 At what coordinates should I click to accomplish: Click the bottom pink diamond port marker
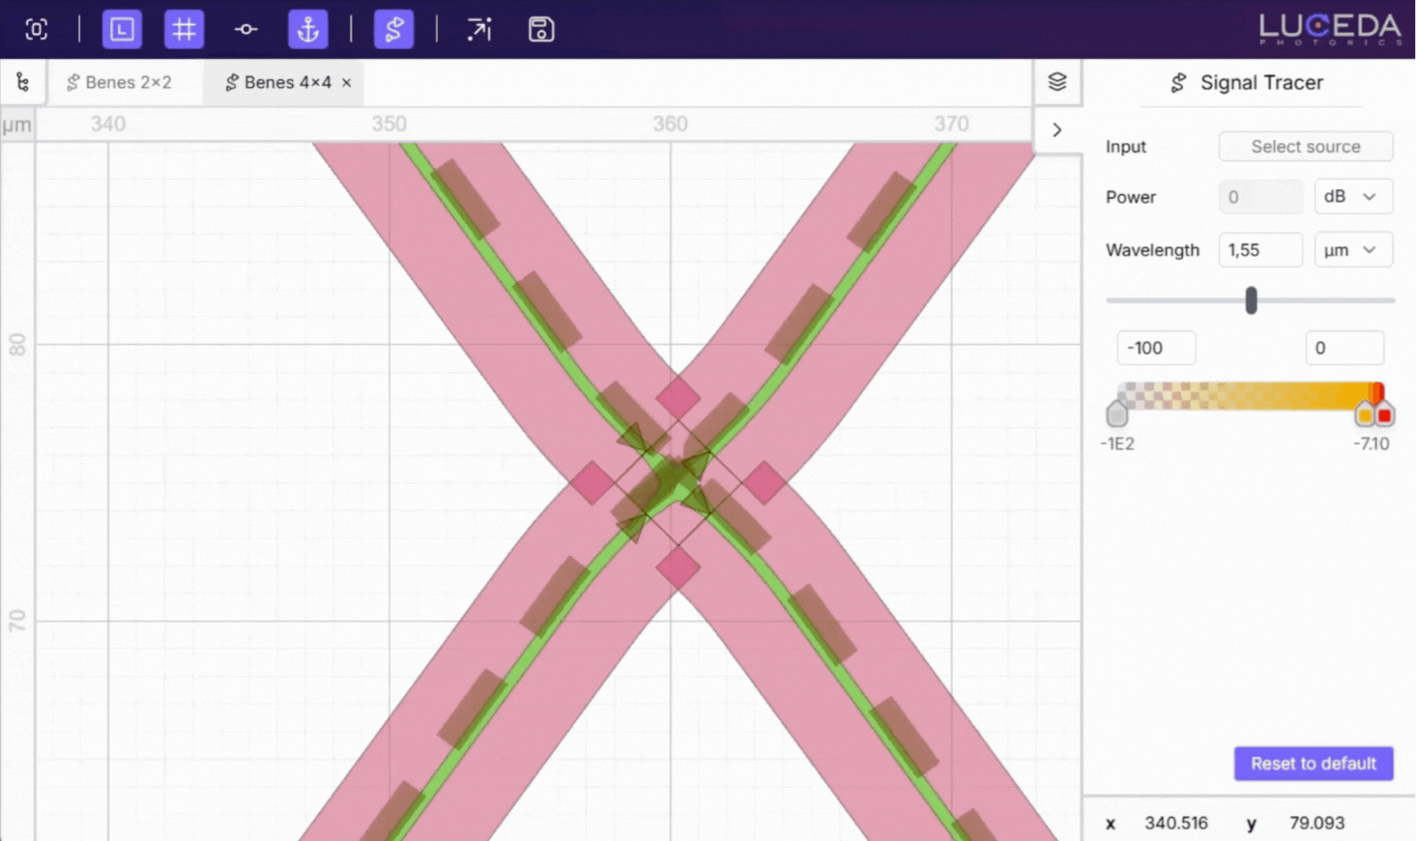pyautogui.click(x=678, y=568)
